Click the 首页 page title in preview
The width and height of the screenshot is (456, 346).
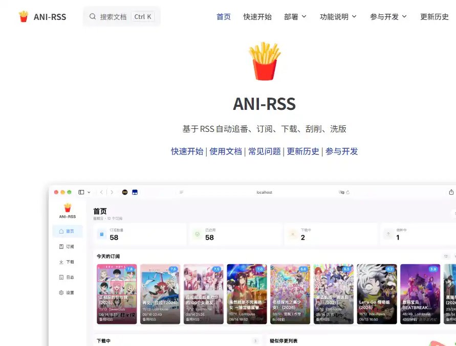click(100, 211)
